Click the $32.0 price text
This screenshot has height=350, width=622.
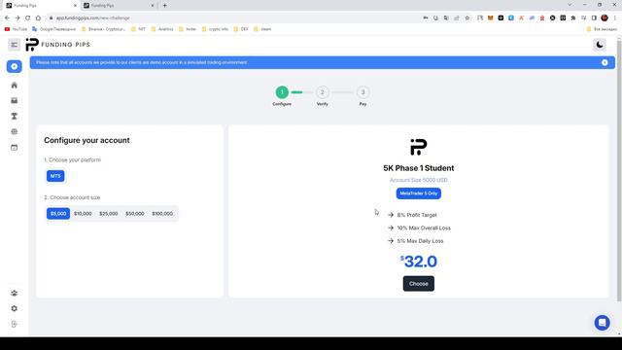[419, 262]
